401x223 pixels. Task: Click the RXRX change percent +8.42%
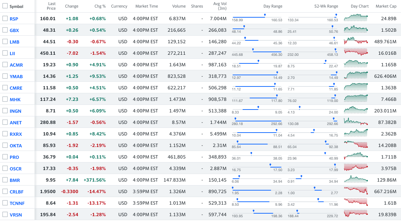click(98, 134)
